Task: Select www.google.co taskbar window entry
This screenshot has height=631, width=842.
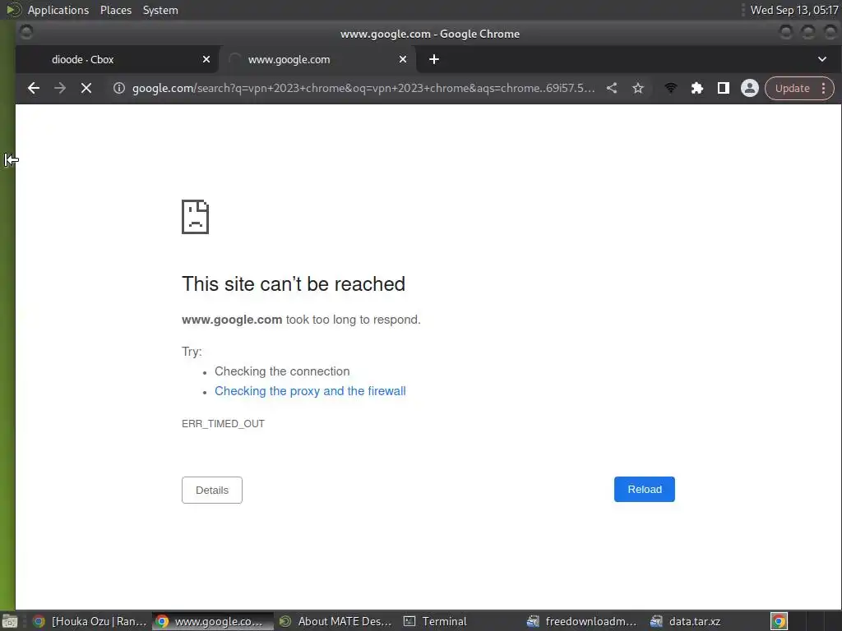Action: tap(213, 621)
